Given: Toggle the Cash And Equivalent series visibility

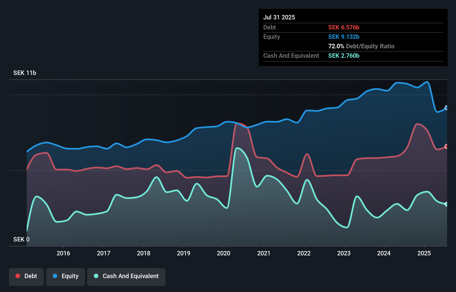Looking at the screenshot, I should [126, 276].
